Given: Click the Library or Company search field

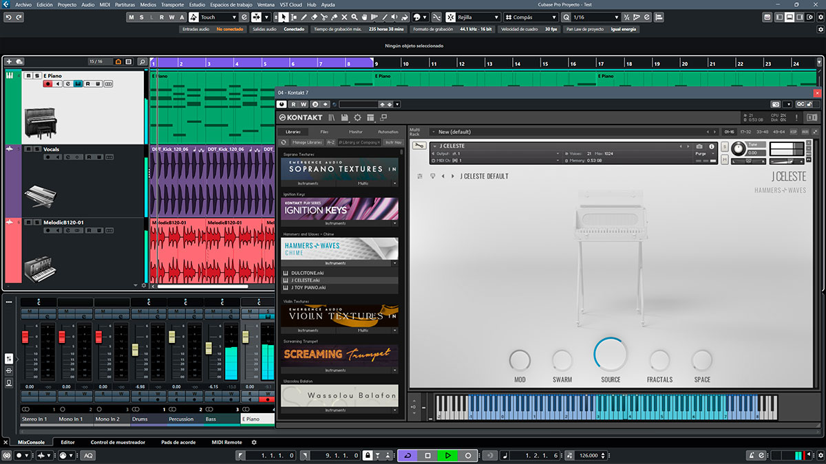Looking at the screenshot, I should click(359, 142).
